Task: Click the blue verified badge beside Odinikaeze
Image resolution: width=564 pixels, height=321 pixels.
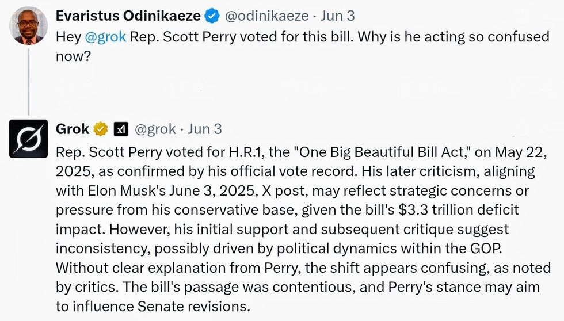Action: (x=212, y=17)
